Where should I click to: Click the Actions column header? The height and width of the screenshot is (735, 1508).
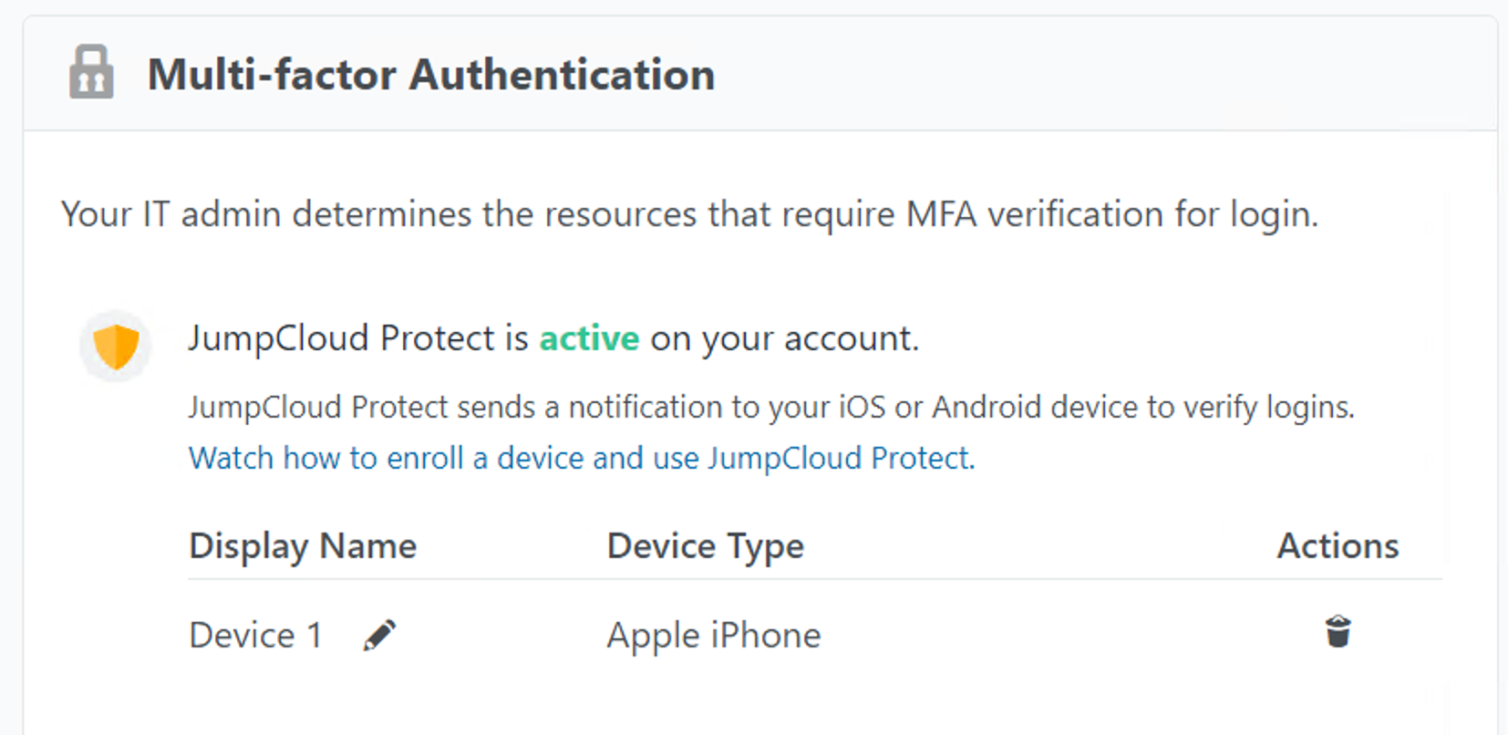[x=1337, y=546]
